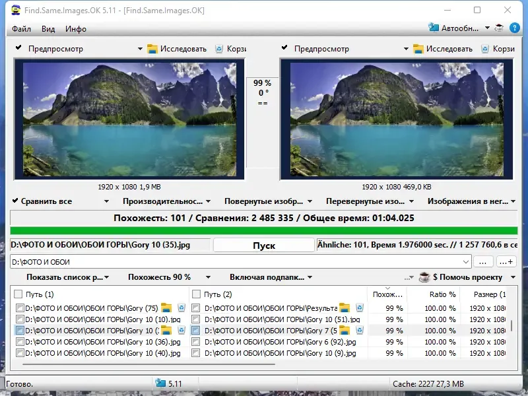The width and height of the screenshot is (528, 396).
Task: Open the Инфо menu
Action: (x=76, y=29)
